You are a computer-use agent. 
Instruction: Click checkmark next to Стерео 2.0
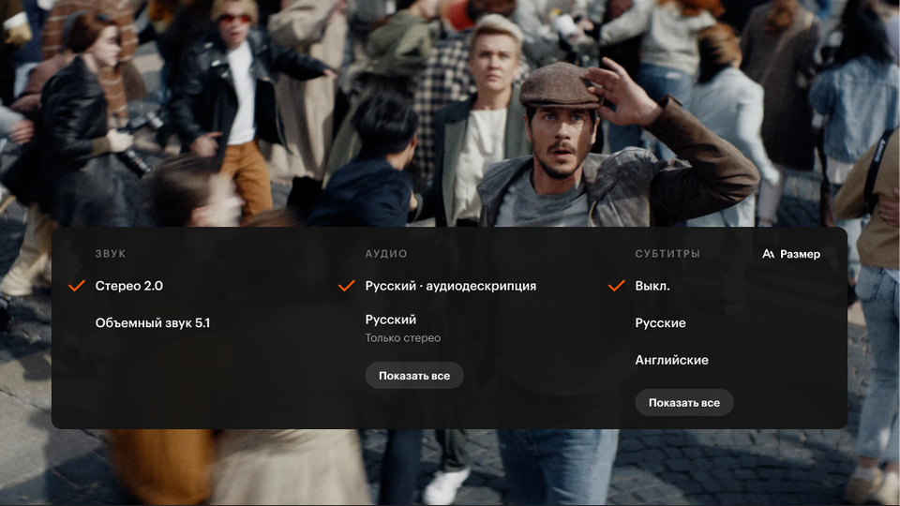pyautogui.click(x=77, y=286)
